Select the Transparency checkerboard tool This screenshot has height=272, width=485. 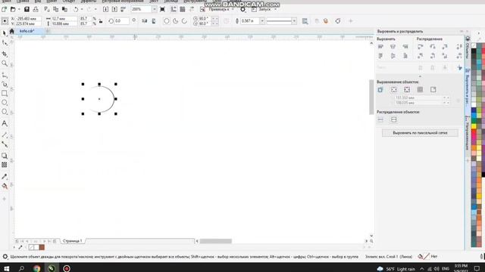5,165
